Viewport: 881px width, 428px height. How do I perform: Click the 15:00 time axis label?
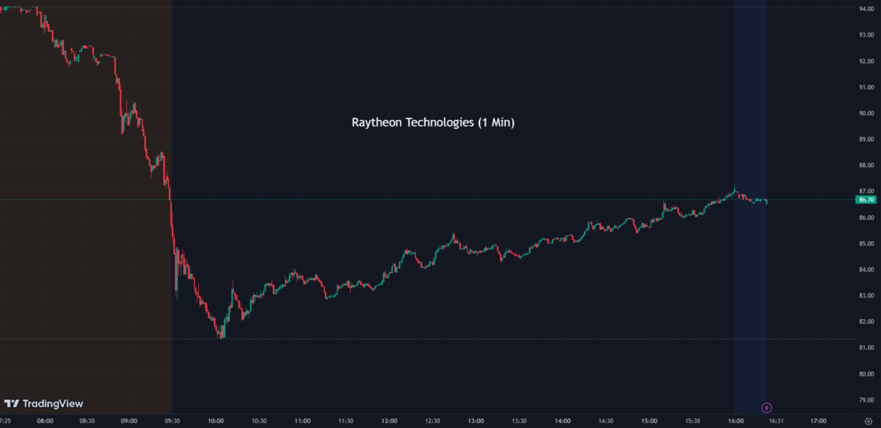click(648, 421)
